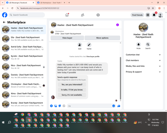Open Christopher's conversation
The image size is (167, 133).
(23, 85)
